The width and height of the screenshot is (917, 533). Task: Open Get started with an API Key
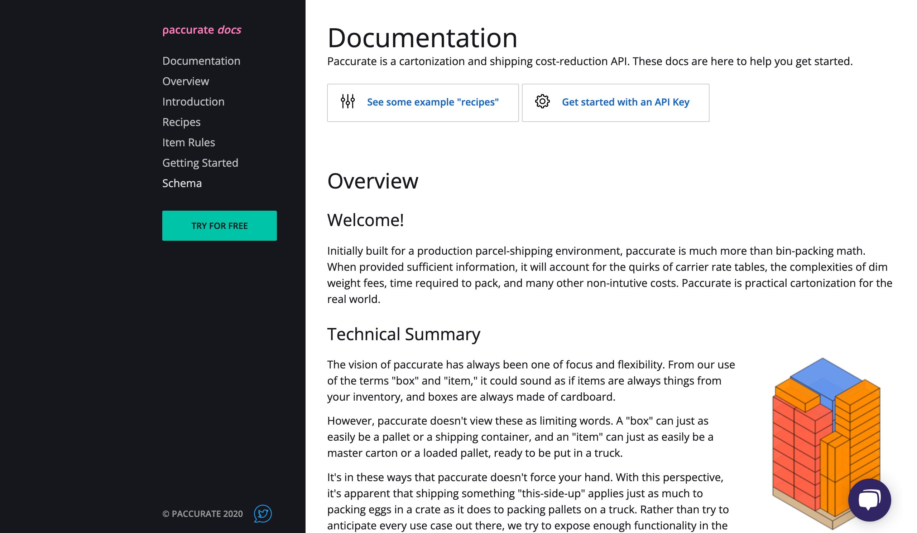[x=625, y=102]
